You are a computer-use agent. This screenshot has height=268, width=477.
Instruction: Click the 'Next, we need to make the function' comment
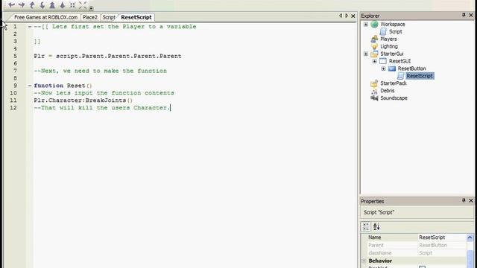(100, 71)
